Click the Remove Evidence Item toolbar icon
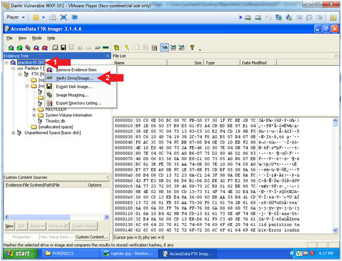 [36, 48]
